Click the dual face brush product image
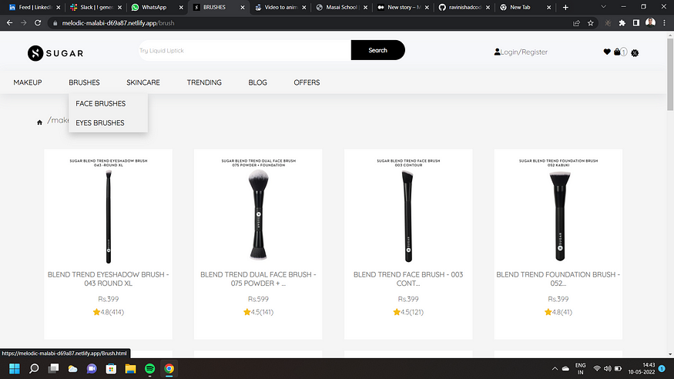The width and height of the screenshot is (674, 379). (x=258, y=210)
